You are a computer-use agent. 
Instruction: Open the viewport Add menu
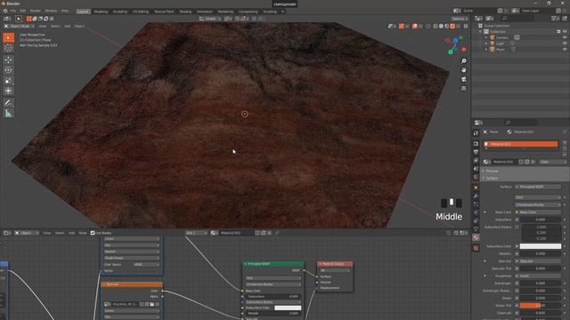[x=68, y=26]
